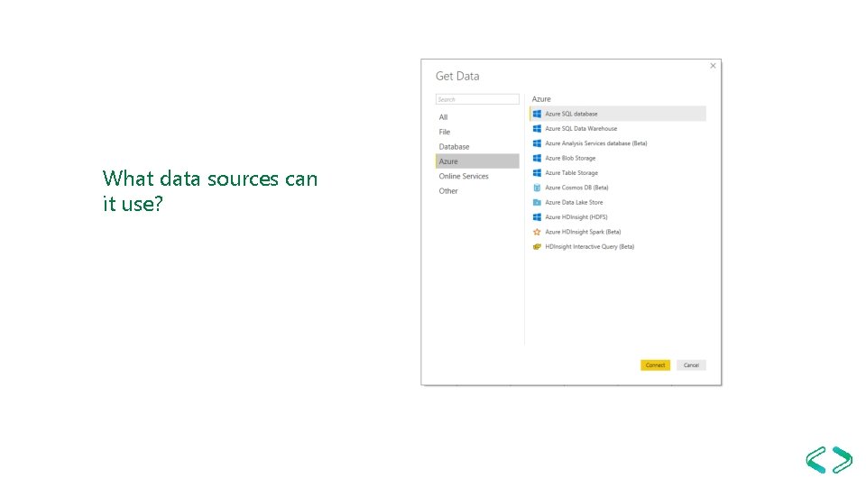Click the Azure HDInsight Spark star icon
This screenshot has width=866, height=487.
click(537, 232)
